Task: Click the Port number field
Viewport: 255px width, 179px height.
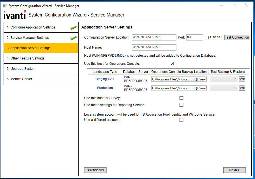Action: tap(195, 37)
